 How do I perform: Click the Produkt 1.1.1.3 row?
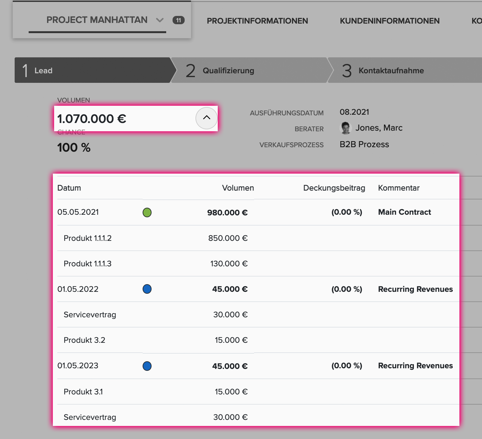258,263
